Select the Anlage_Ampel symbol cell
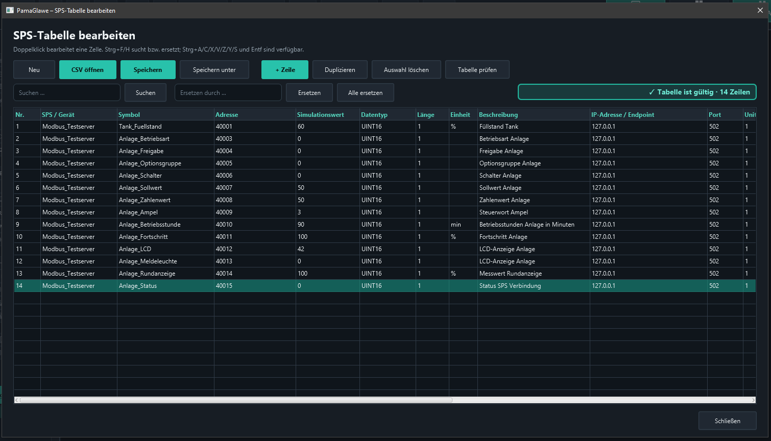 pyautogui.click(x=166, y=212)
